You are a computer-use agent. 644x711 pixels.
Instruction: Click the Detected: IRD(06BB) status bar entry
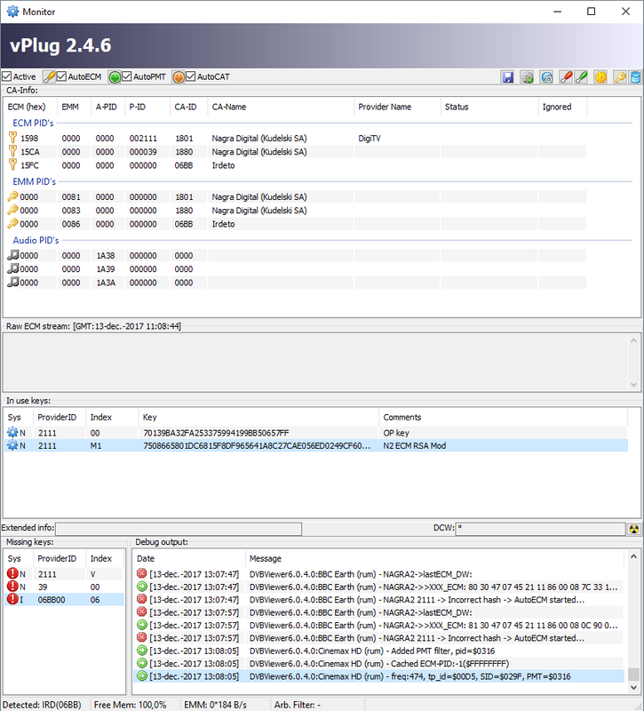click(42, 705)
